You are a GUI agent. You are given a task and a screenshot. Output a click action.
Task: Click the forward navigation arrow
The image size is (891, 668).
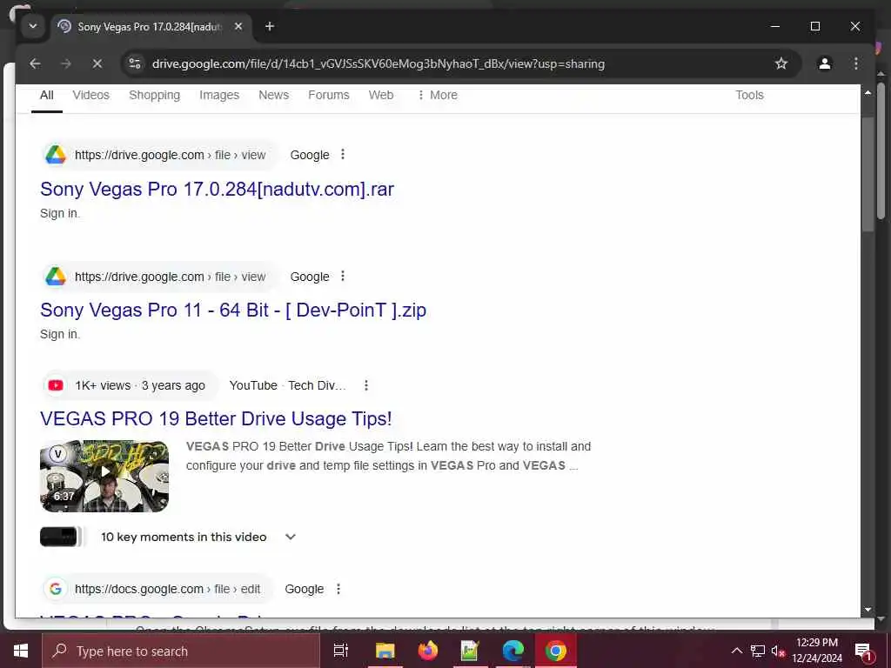click(66, 63)
